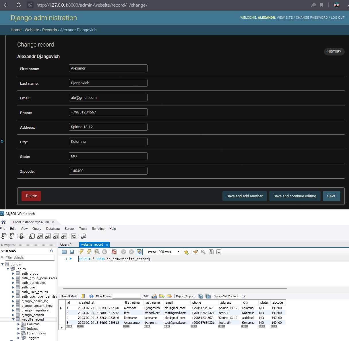349x341 pixels.
Task: Expand Foreign Keys under website_record
Action: click(19, 333)
